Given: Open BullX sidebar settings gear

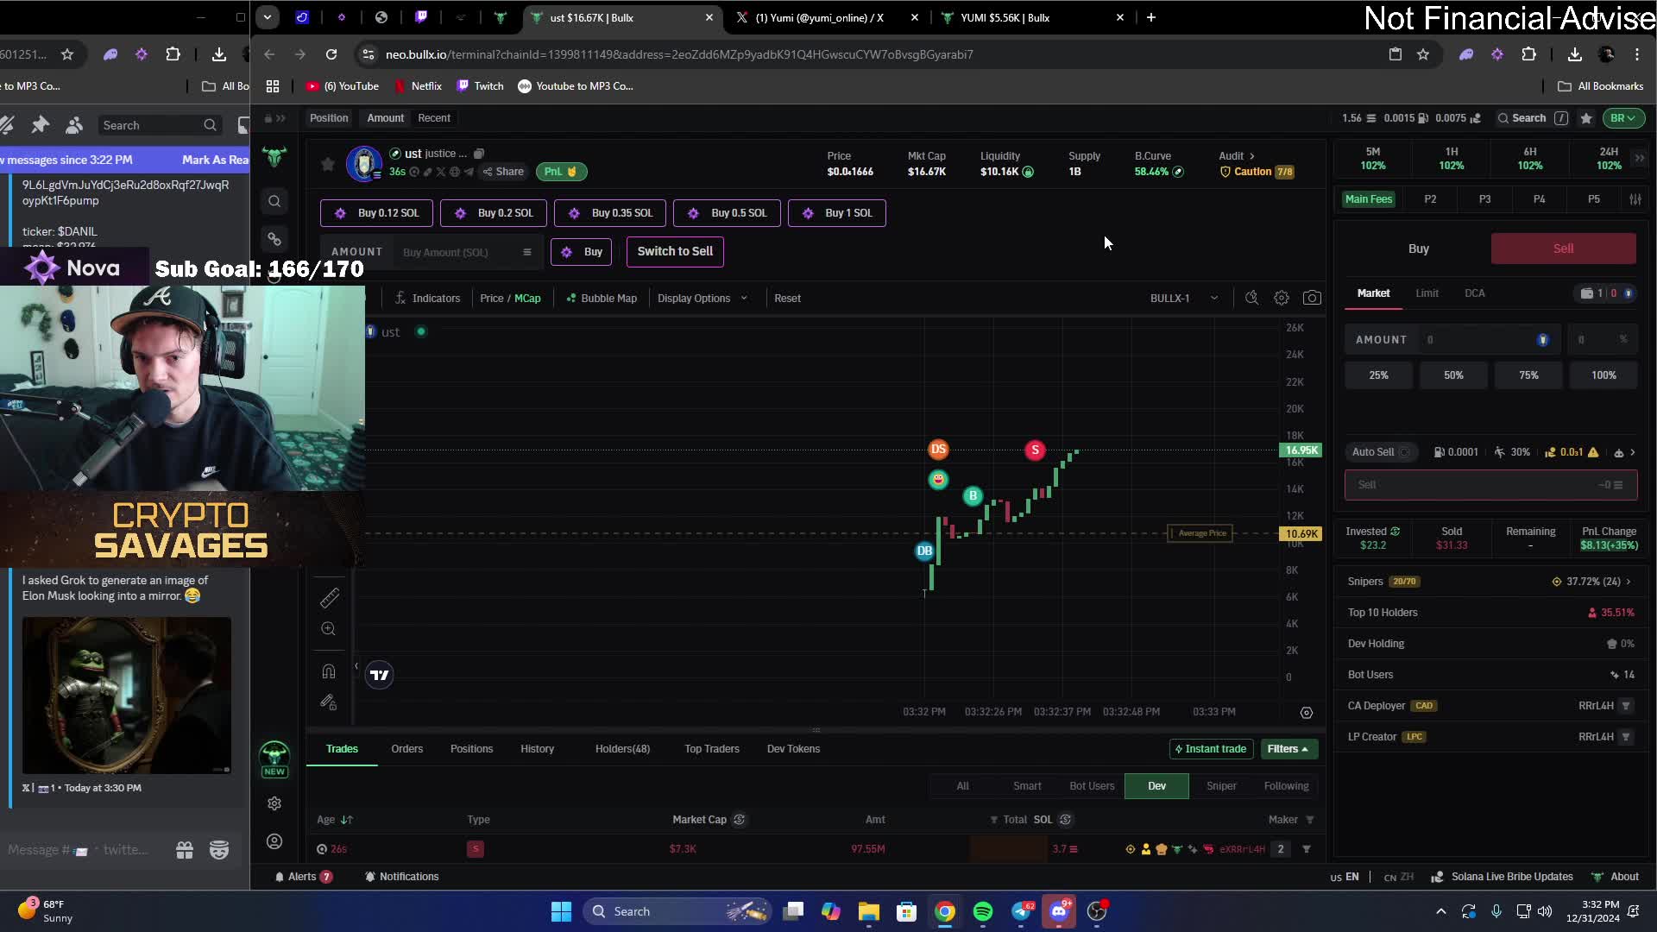Looking at the screenshot, I should pyautogui.click(x=274, y=803).
